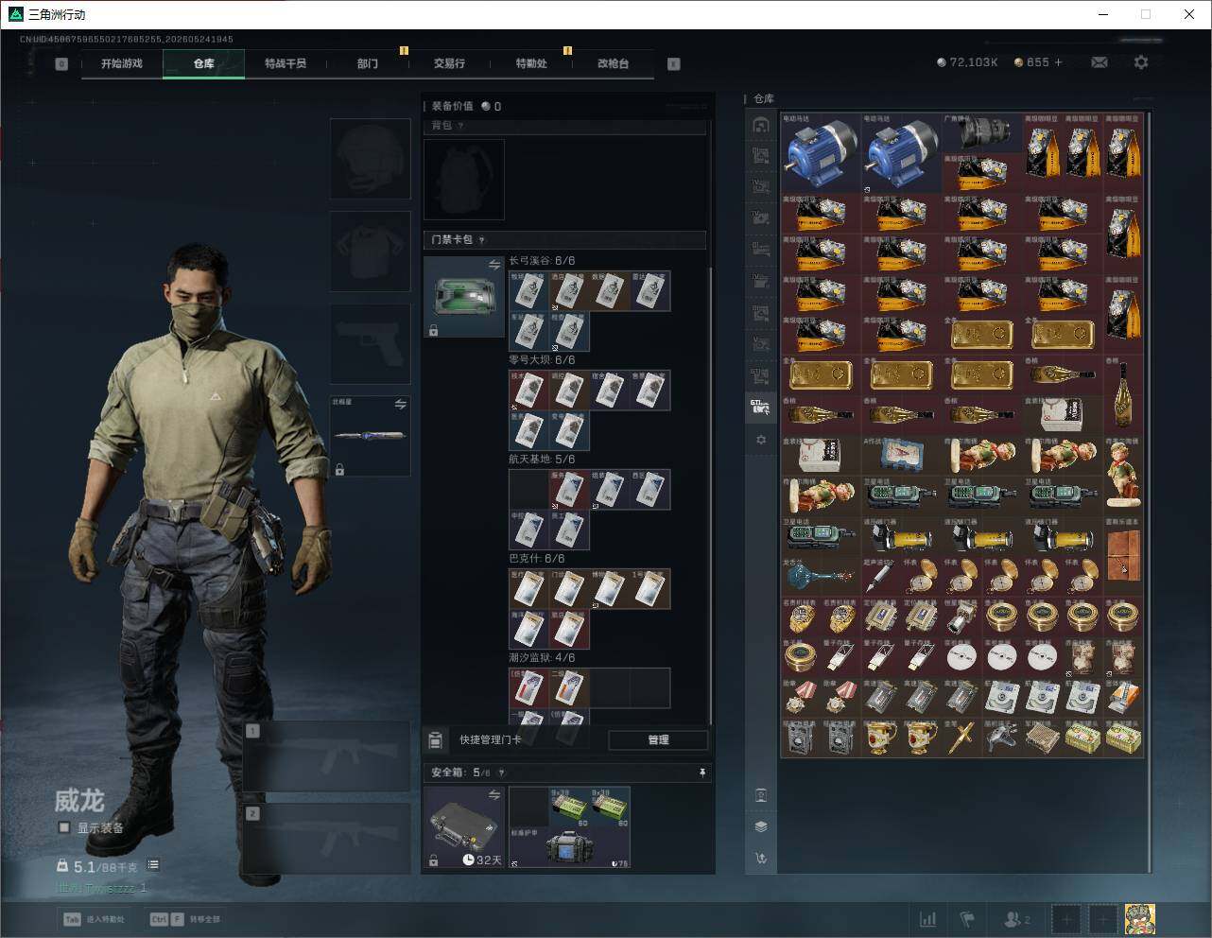1212x938 pixels.
Task: Click the 零号大坝: 6/6 label
Action: (542, 360)
